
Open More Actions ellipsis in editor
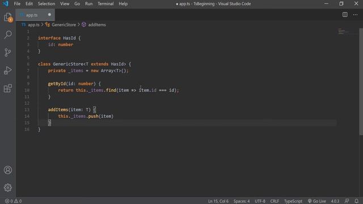[355, 15]
